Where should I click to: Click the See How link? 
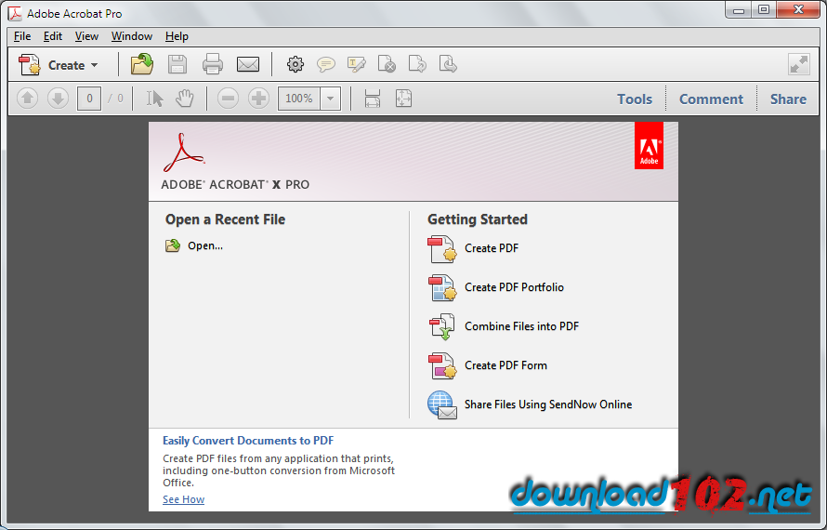click(184, 499)
